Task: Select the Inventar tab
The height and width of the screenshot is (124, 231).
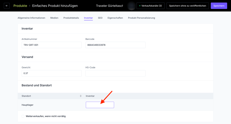Action: click(x=88, y=18)
